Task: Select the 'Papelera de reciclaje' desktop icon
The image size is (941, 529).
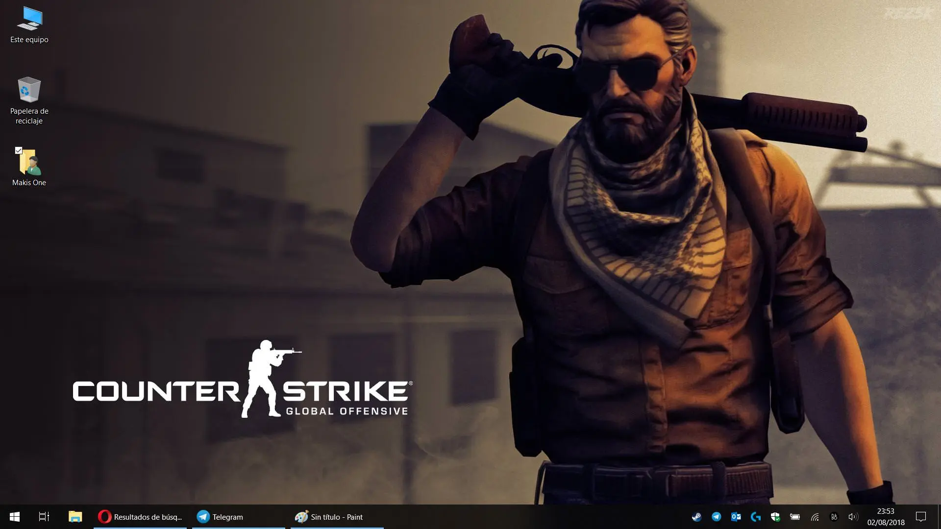Action: point(29,100)
